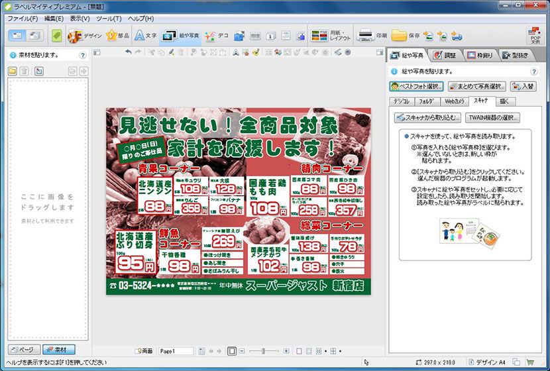Image resolution: width=550 pixels, height=371 pixels.
Task: Toggle the fit-to-window view button
Action: (232, 351)
